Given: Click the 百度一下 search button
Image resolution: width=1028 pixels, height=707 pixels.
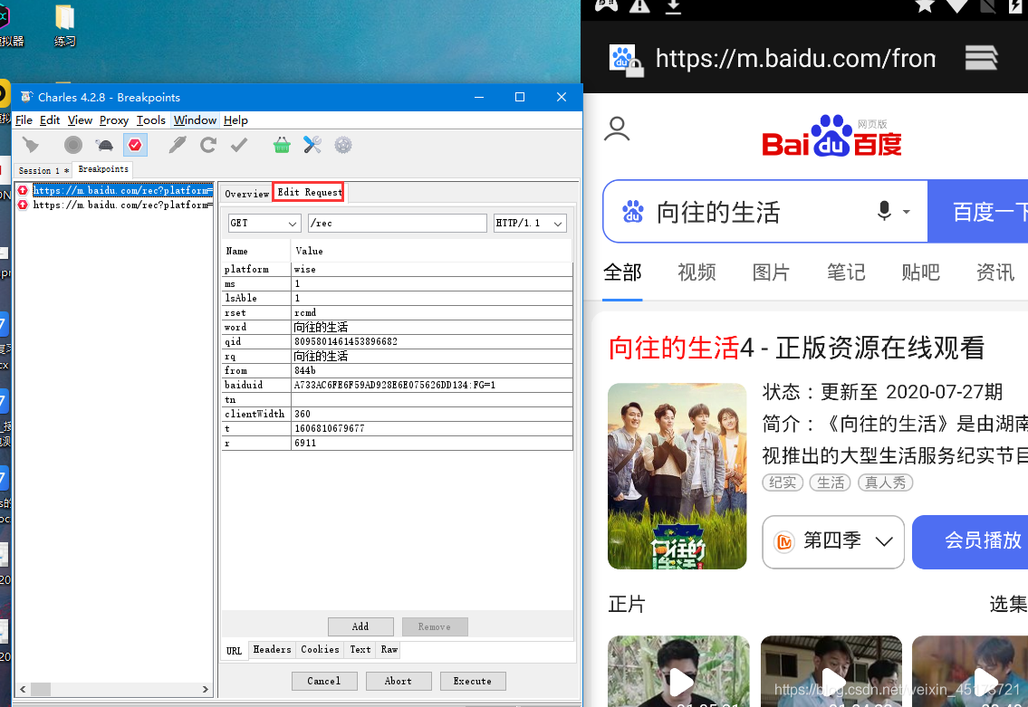Looking at the screenshot, I should pyautogui.click(x=978, y=212).
